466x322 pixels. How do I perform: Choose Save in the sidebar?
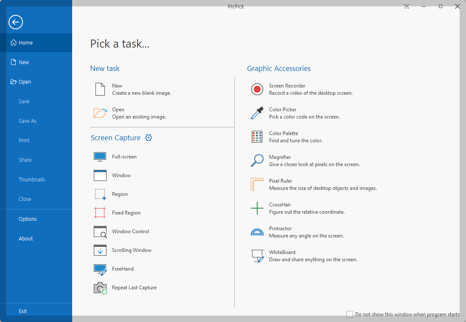(x=36, y=102)
